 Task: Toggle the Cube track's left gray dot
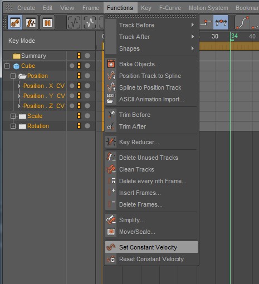point(72,66)
